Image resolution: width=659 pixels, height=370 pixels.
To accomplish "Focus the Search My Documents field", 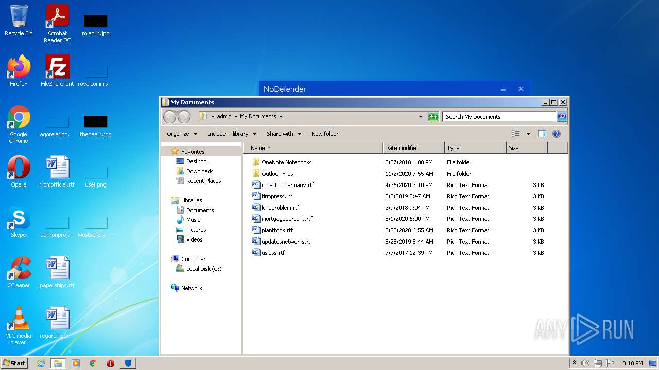I will [499, 117].
